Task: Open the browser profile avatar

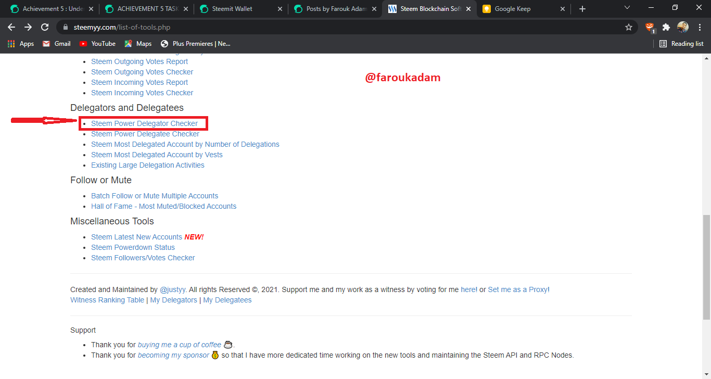Action: [x=683, y=27]
